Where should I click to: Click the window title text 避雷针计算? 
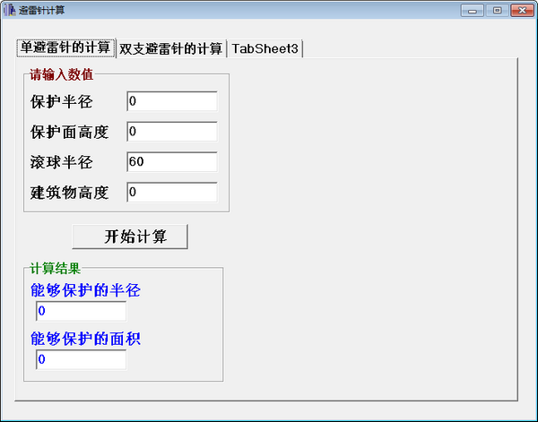(42, 10)
